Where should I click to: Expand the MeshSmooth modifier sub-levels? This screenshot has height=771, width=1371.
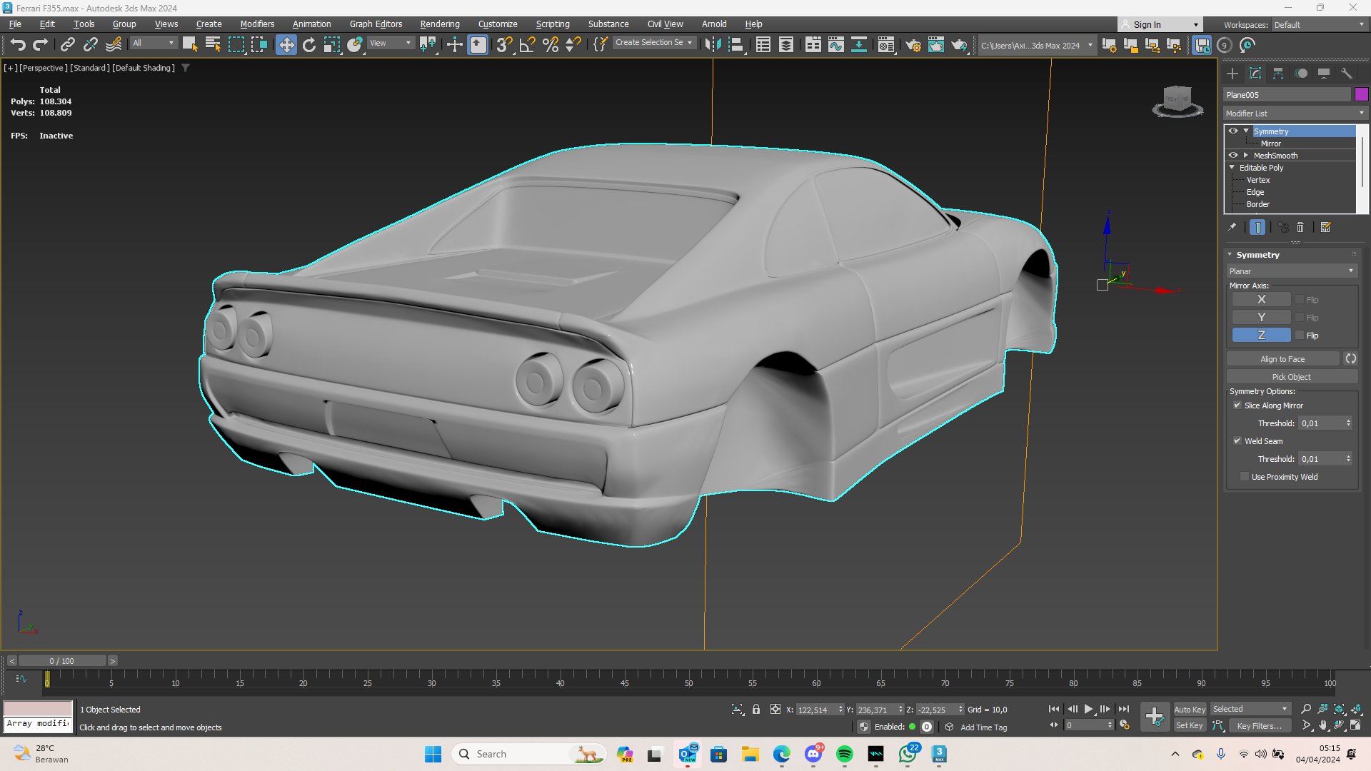1246,155
